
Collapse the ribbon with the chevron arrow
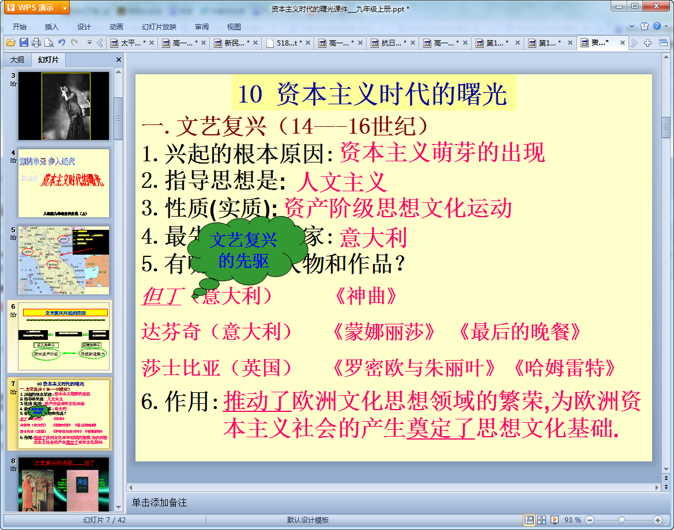632,26
